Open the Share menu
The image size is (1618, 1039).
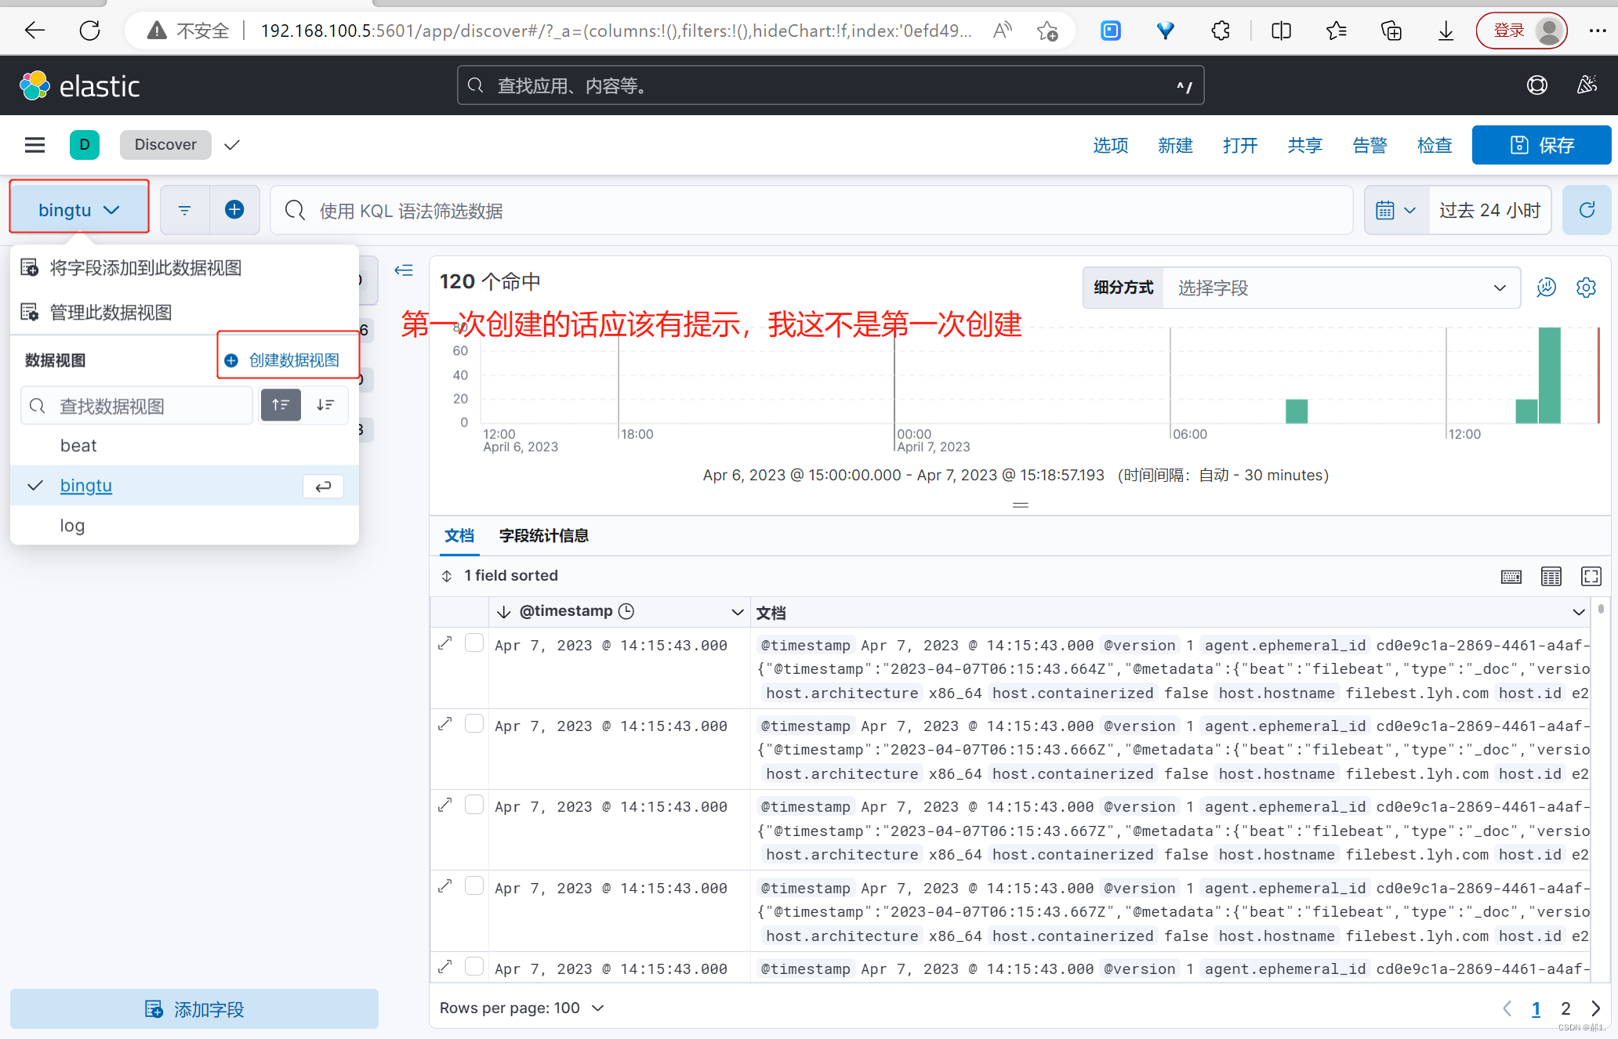[x=1305, y=145]
